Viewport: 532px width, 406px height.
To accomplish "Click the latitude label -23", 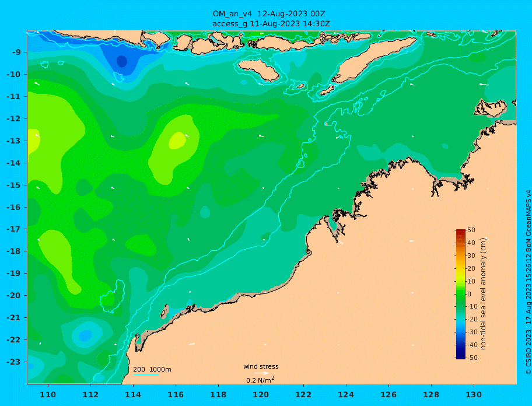I will coord(14,362).
